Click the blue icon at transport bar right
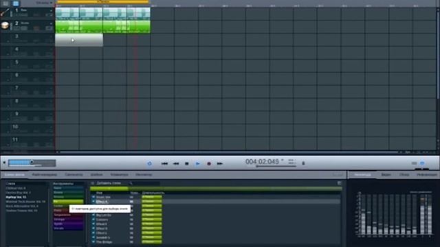 pos(422,163)
